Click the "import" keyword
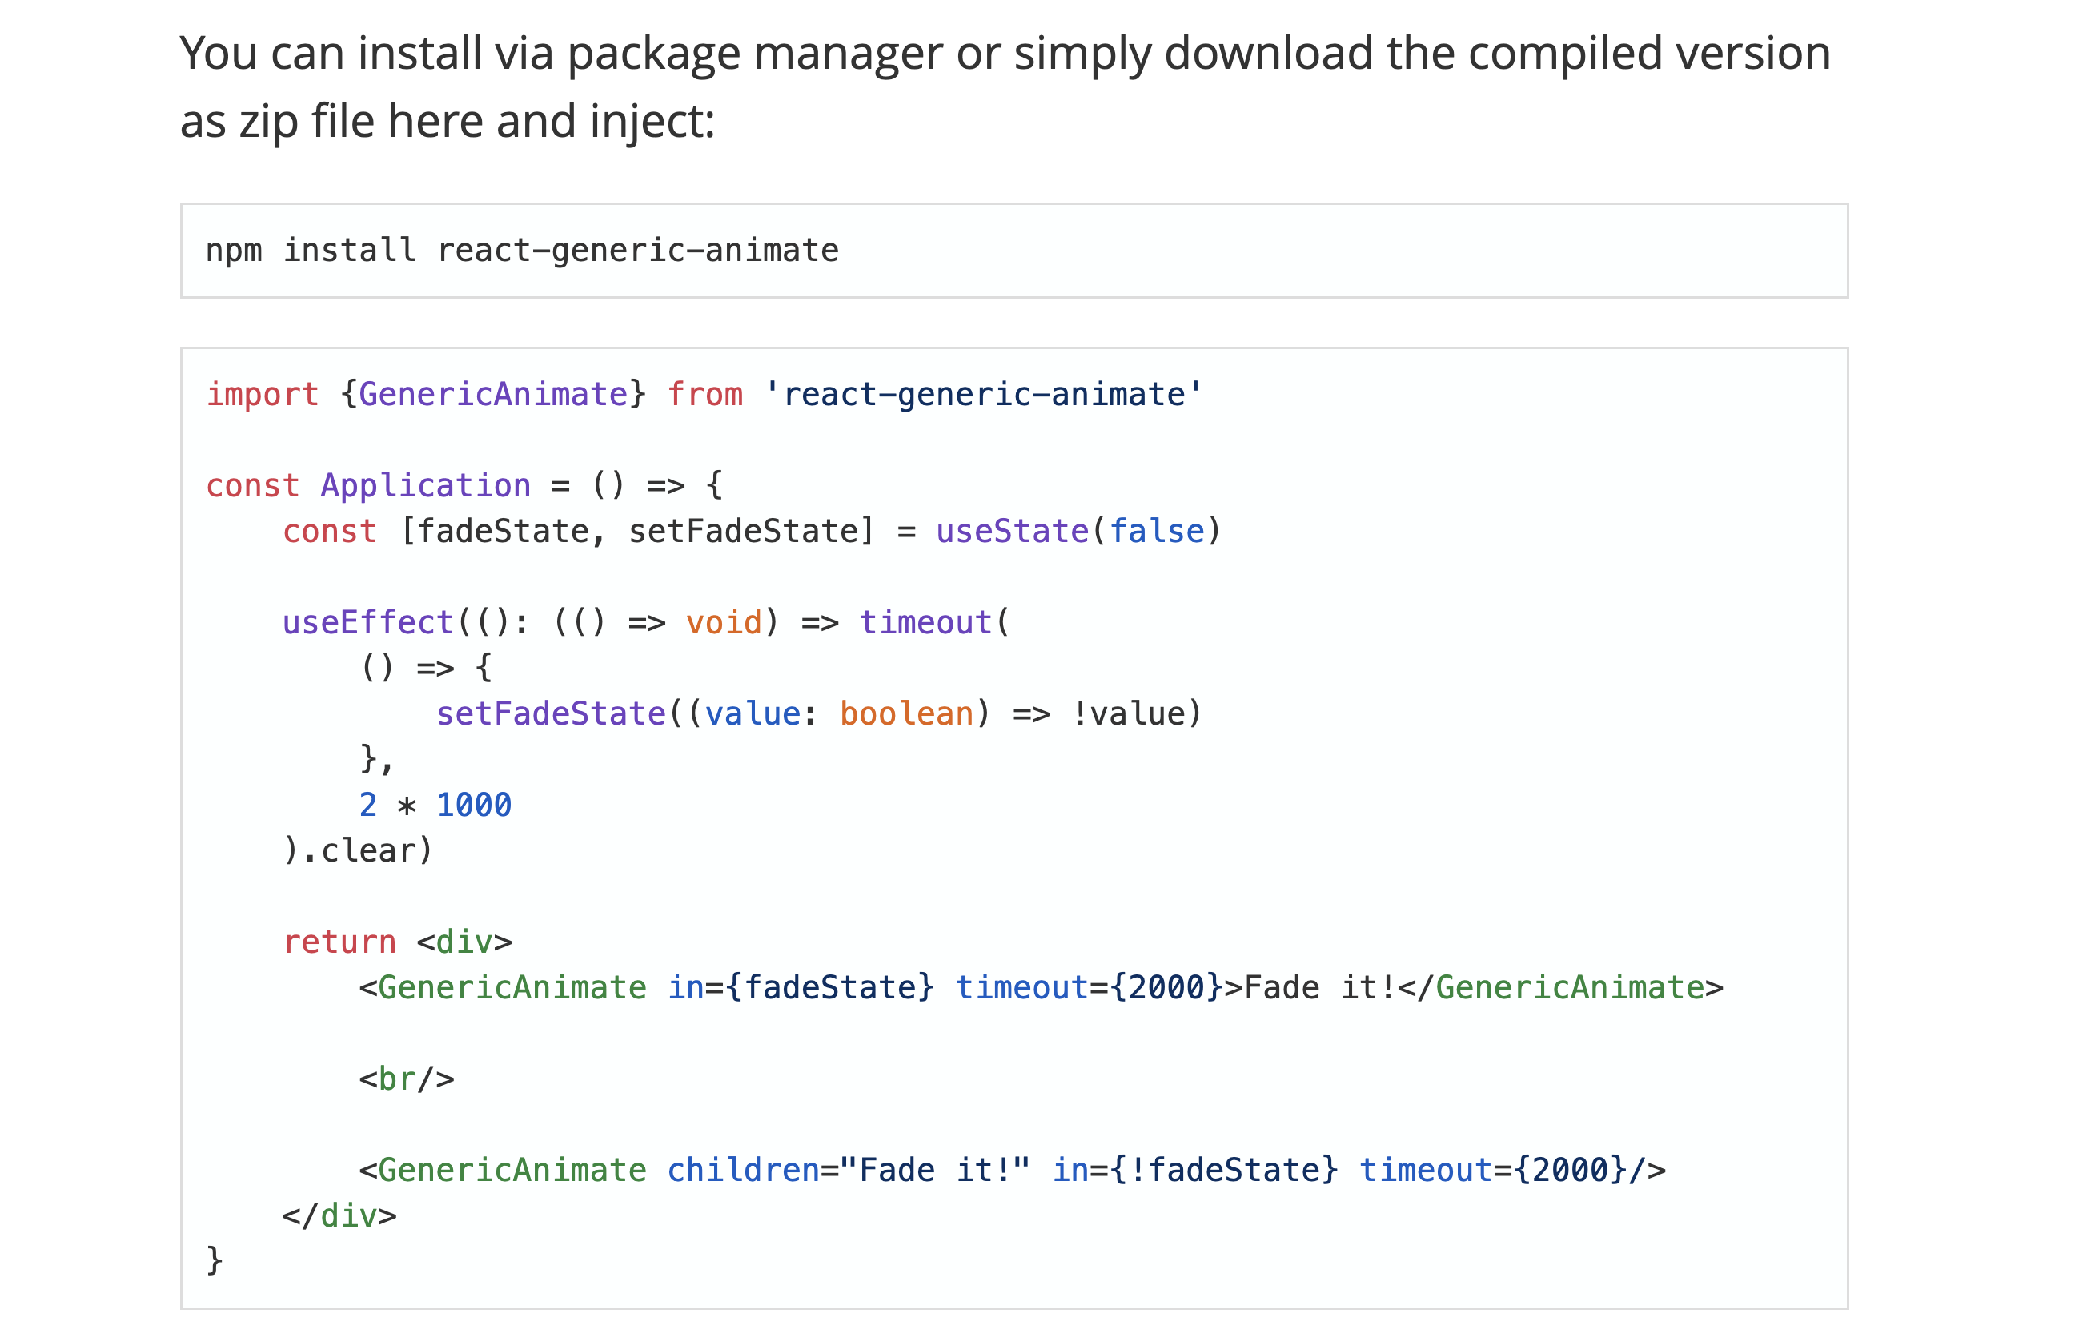The image size is (2075, 1342). [263, 395]
